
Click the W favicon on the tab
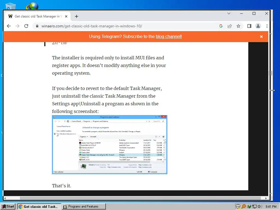pos(10,16)
